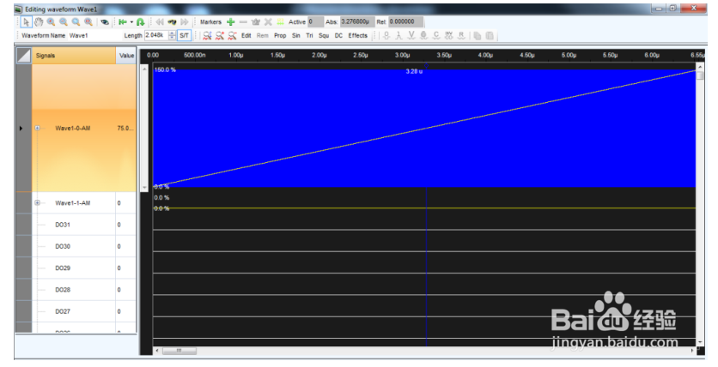Click the Value column header
Image resolution: width=718 pixels, height=367 pixels.
tap(126, 55)
